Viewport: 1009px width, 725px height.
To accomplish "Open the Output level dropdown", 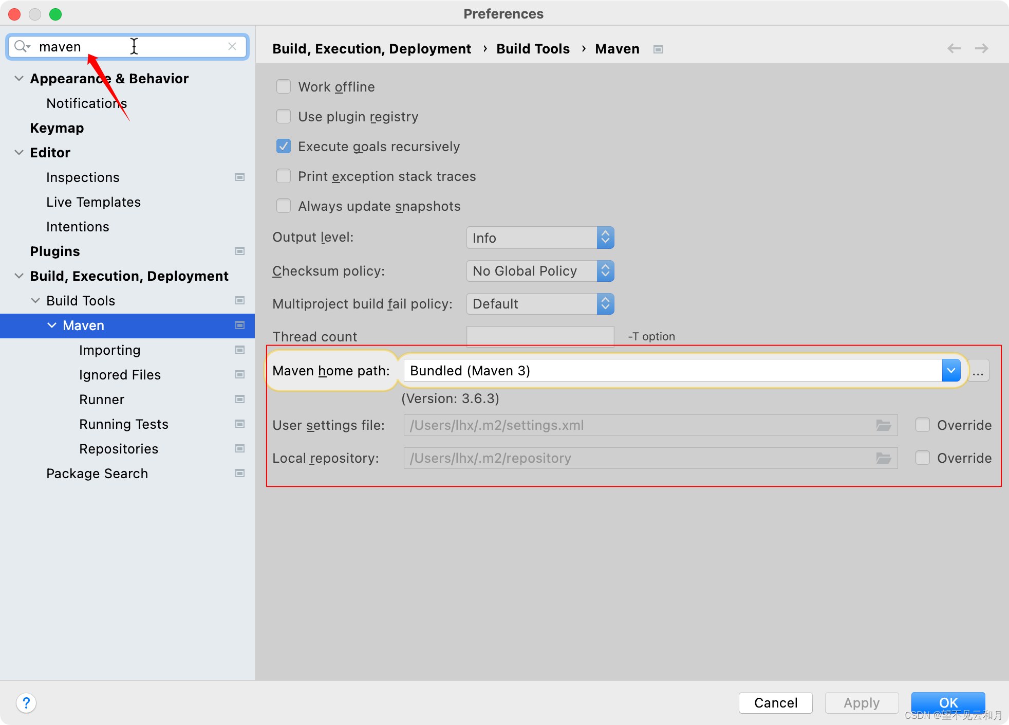I will coord(540,238).
